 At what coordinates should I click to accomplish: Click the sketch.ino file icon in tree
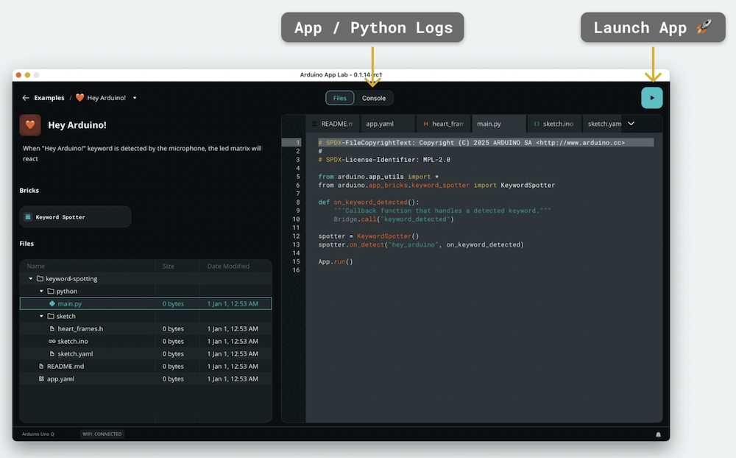click(52, 342)
